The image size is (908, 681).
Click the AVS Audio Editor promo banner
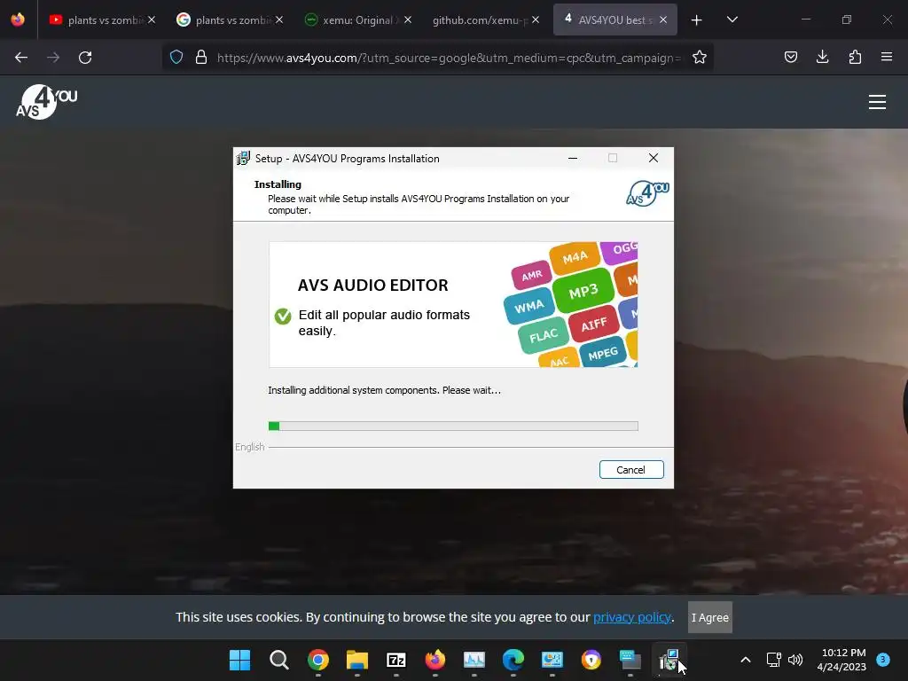tap(453, 305)
